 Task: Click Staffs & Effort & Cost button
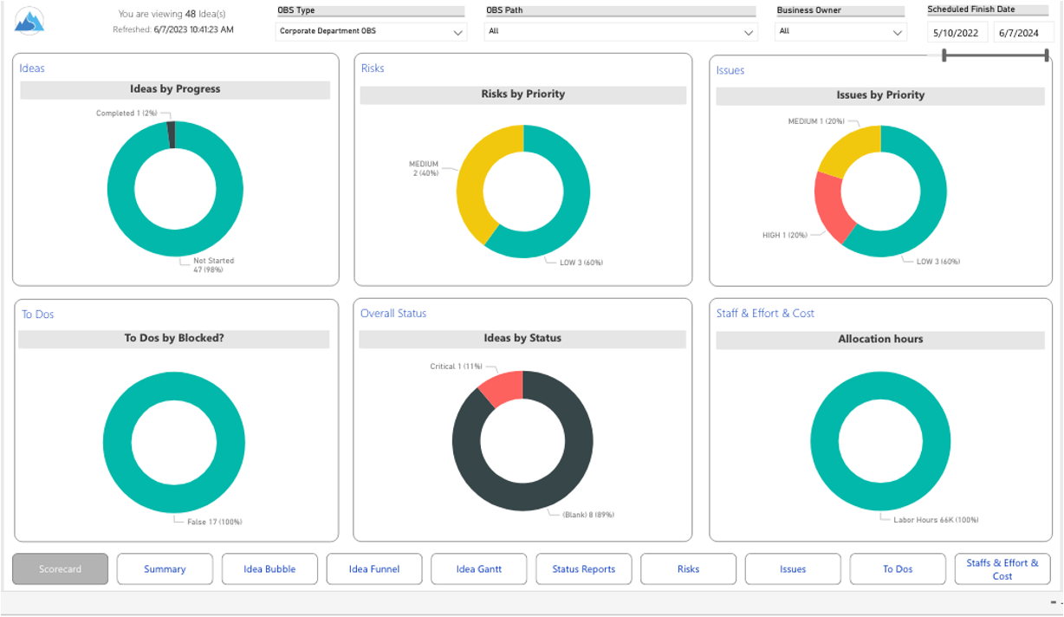tap(1002, 569)
